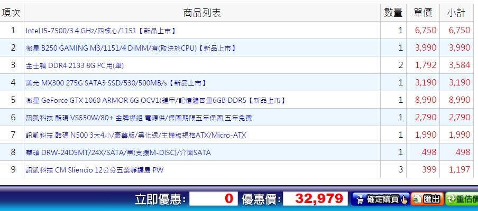478x211 pixels.
Task: Open the 酷碼 N500 case link
Action: point(136,135)
